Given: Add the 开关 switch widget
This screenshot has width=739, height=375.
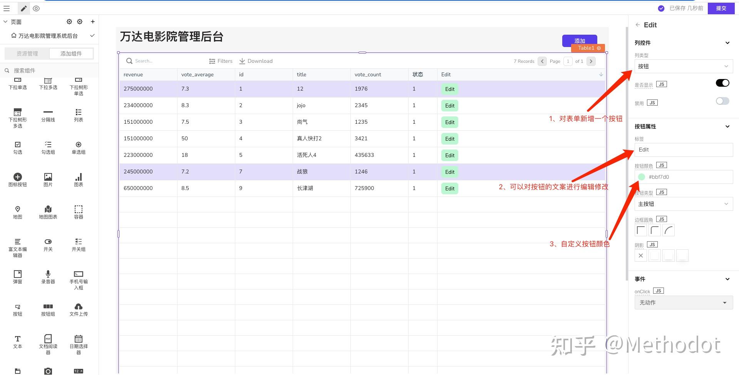Looking at the screenshot, I should point(48,245).
